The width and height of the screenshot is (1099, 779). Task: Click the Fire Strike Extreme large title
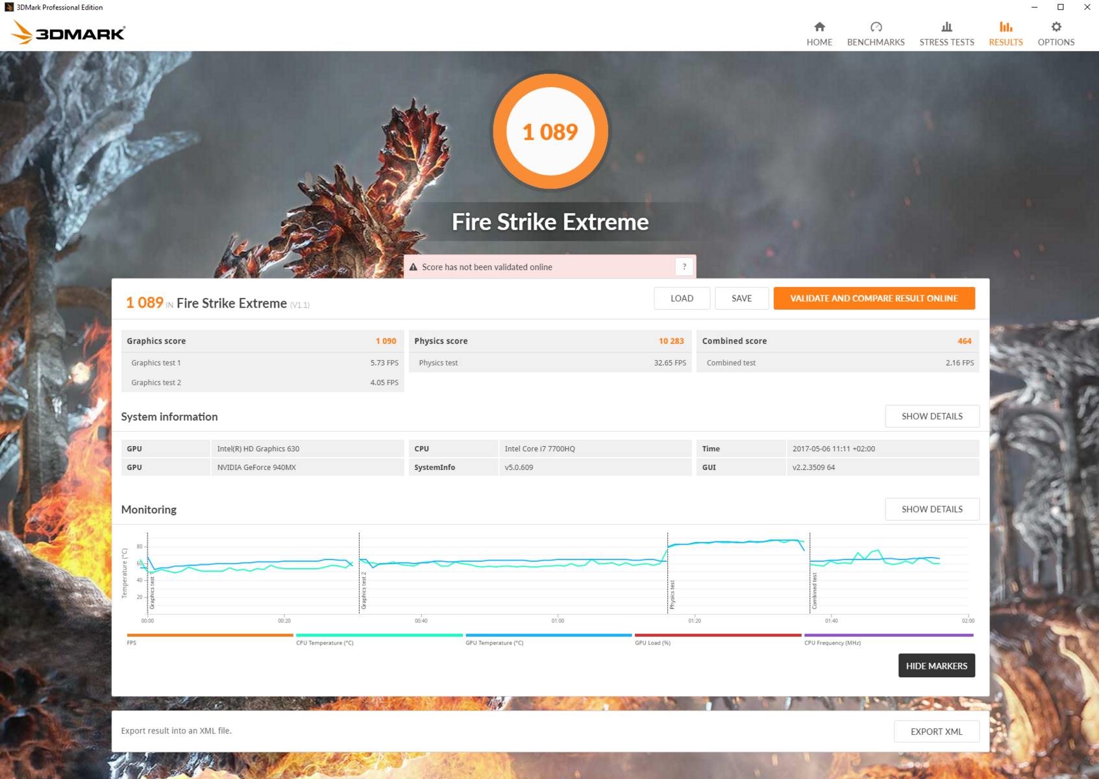550,222
